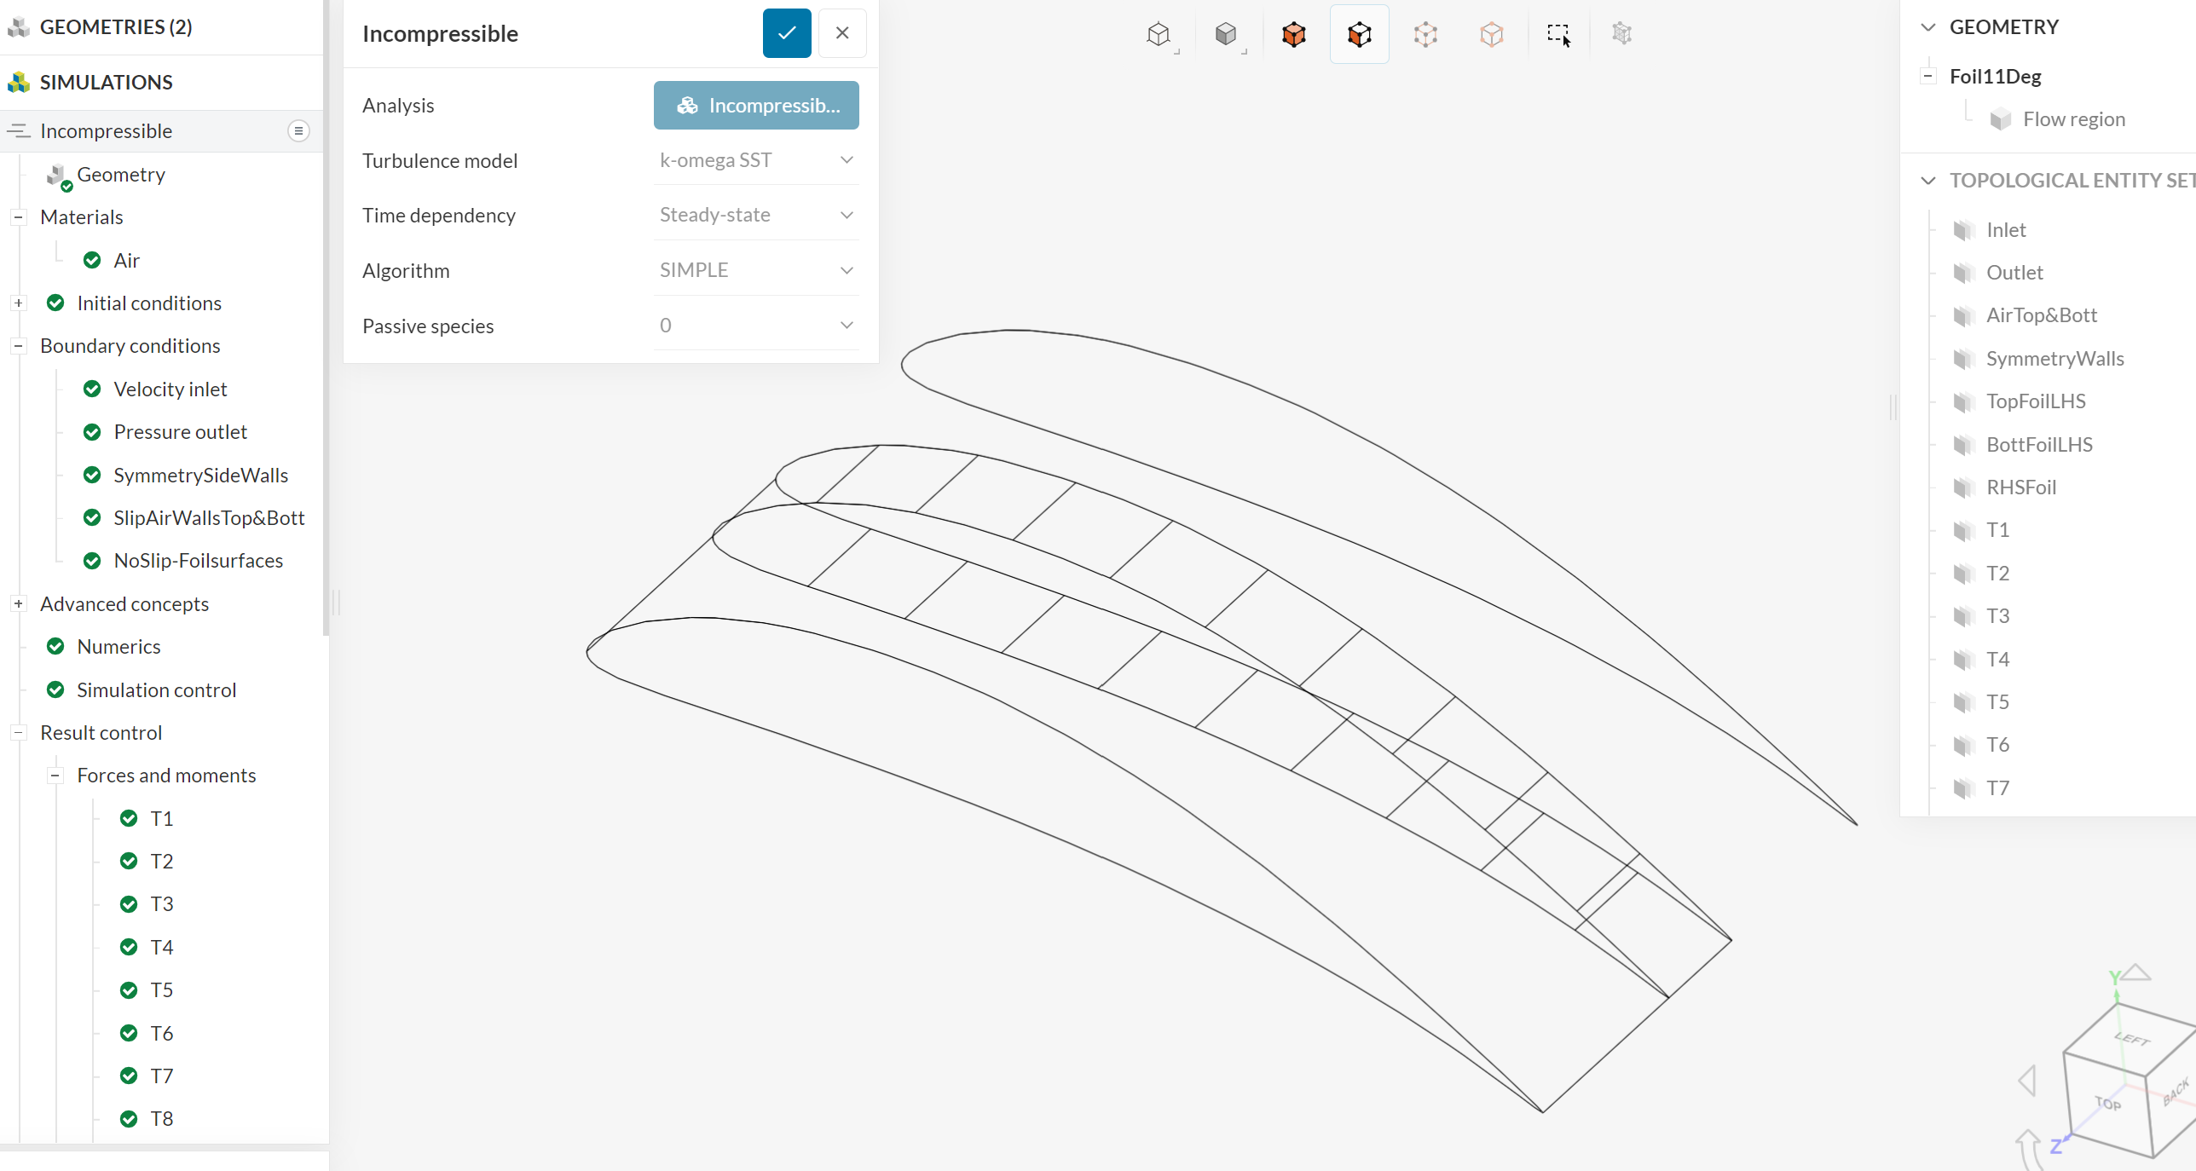Screen dimensions: 2196x1171
Task: Click the gray solid render mode icon
Action: (x=1226, y=34)
